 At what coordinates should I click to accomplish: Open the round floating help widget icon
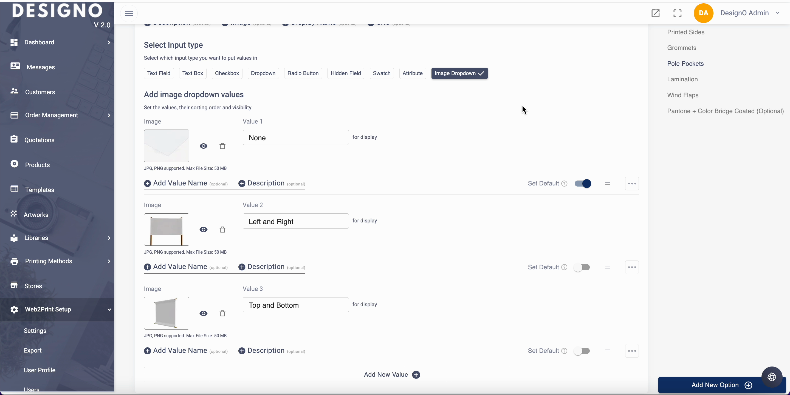click(x=772, y=377)
